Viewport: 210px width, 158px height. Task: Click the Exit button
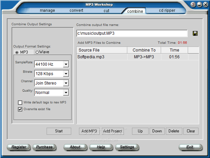click(x=190, y=147)
